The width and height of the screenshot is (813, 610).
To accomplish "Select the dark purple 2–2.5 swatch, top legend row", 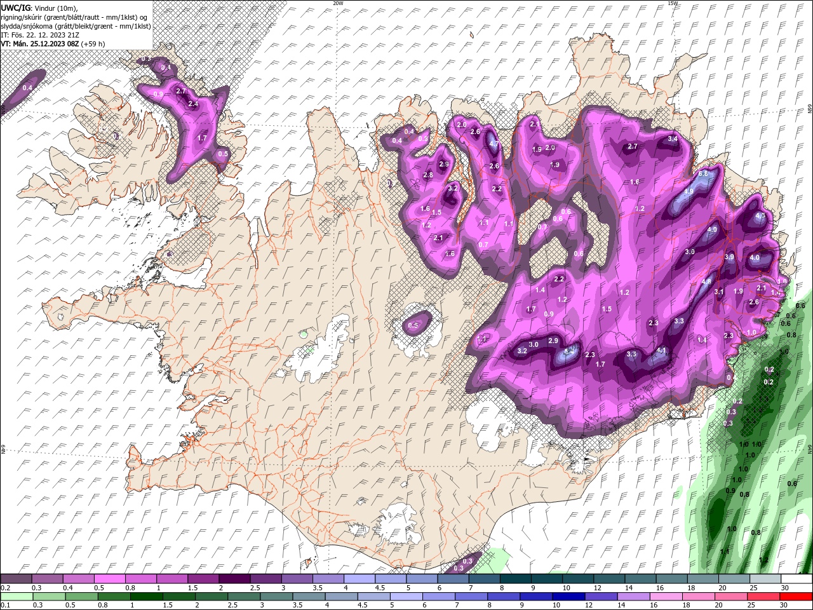I will (x=234, y=579).
